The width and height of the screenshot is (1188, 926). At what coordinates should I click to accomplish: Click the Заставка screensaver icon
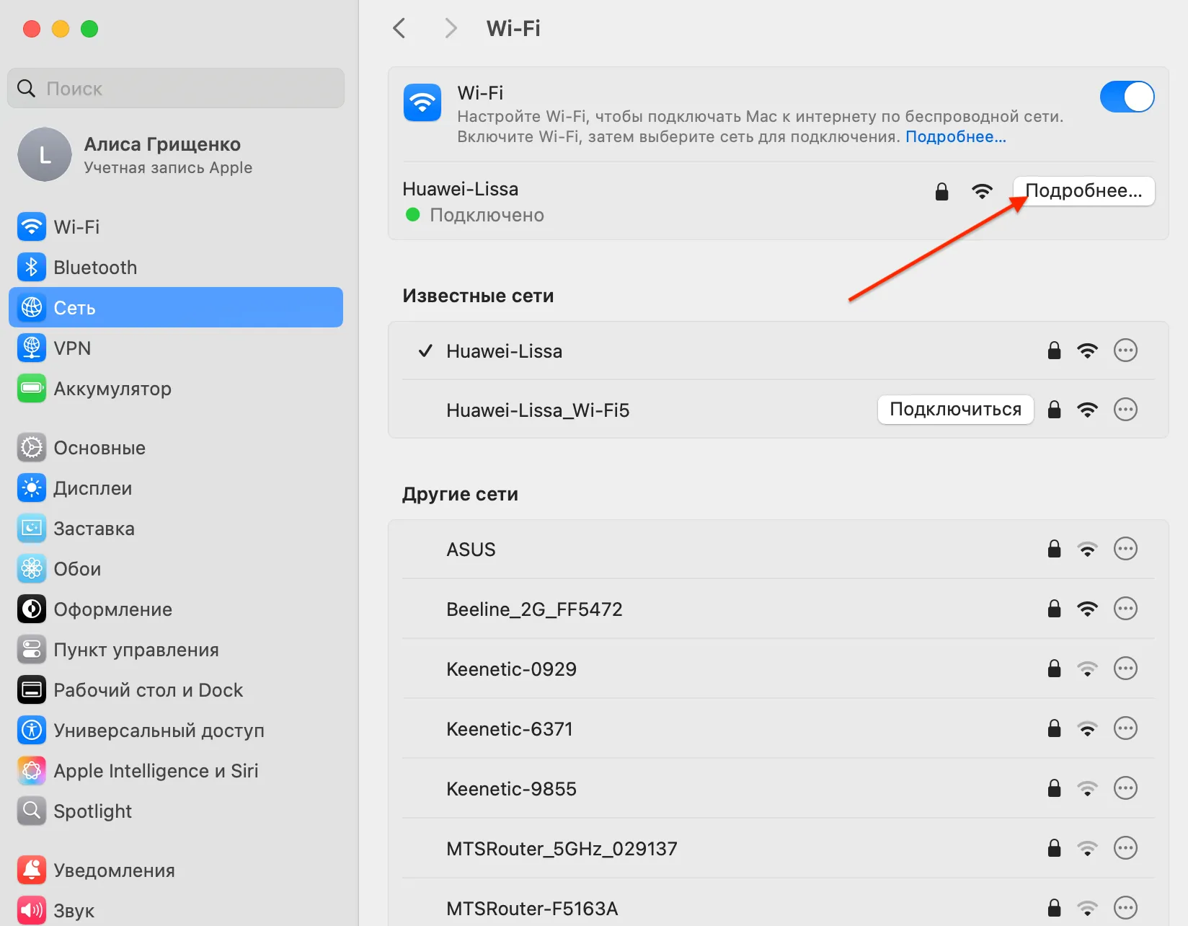(32, 529)
